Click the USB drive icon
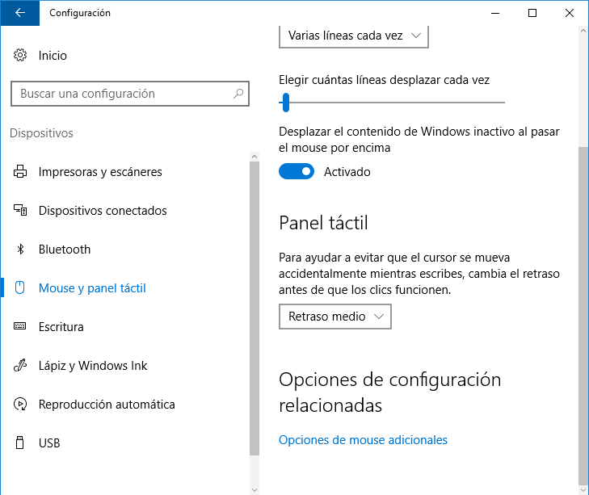 click(x=20, y=443)
